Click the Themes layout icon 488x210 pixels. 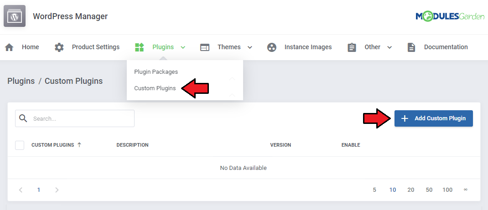pos(204,47)
